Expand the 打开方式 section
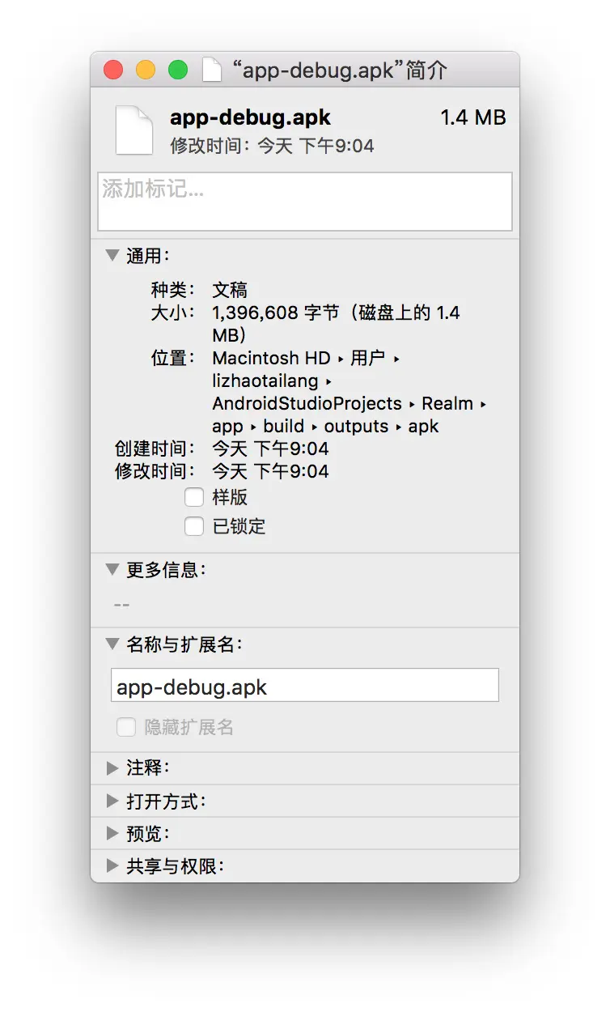Image resolution: width=610 pixels, height=1012 pixels. 112,800
